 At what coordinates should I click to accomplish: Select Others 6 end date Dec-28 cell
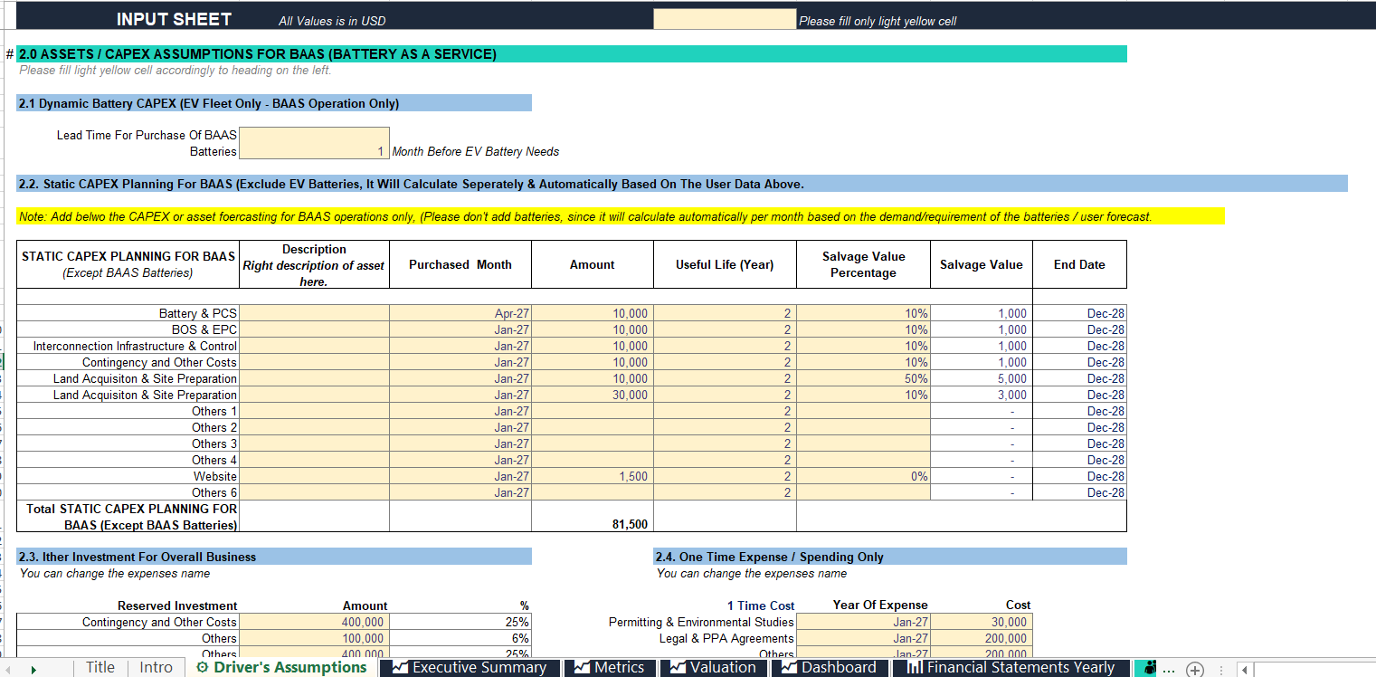[x=1079, y=492]
